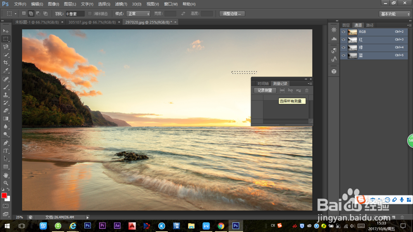Click Intersect with selection mode icon
Screen dimensions: 413x232
tap(45, 14)
